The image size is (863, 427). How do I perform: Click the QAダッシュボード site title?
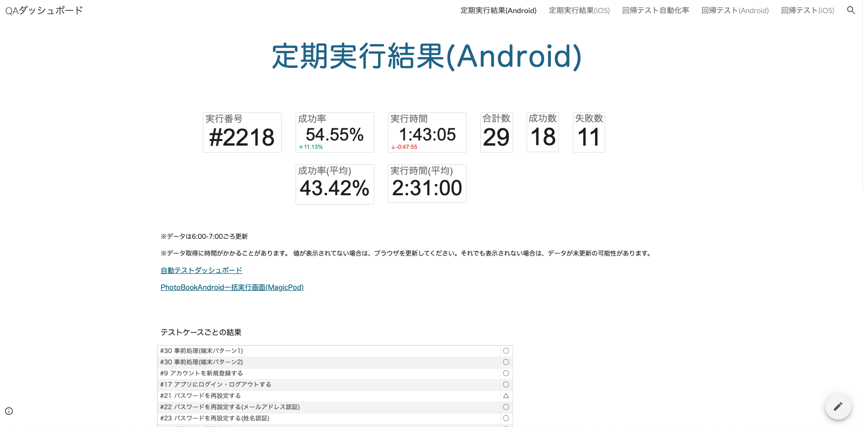44,9
